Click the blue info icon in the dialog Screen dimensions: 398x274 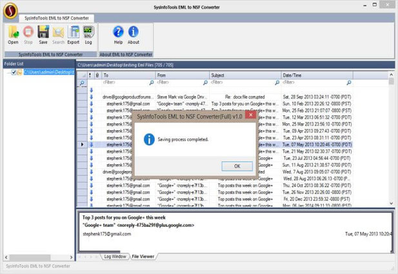tap(149, 139)
